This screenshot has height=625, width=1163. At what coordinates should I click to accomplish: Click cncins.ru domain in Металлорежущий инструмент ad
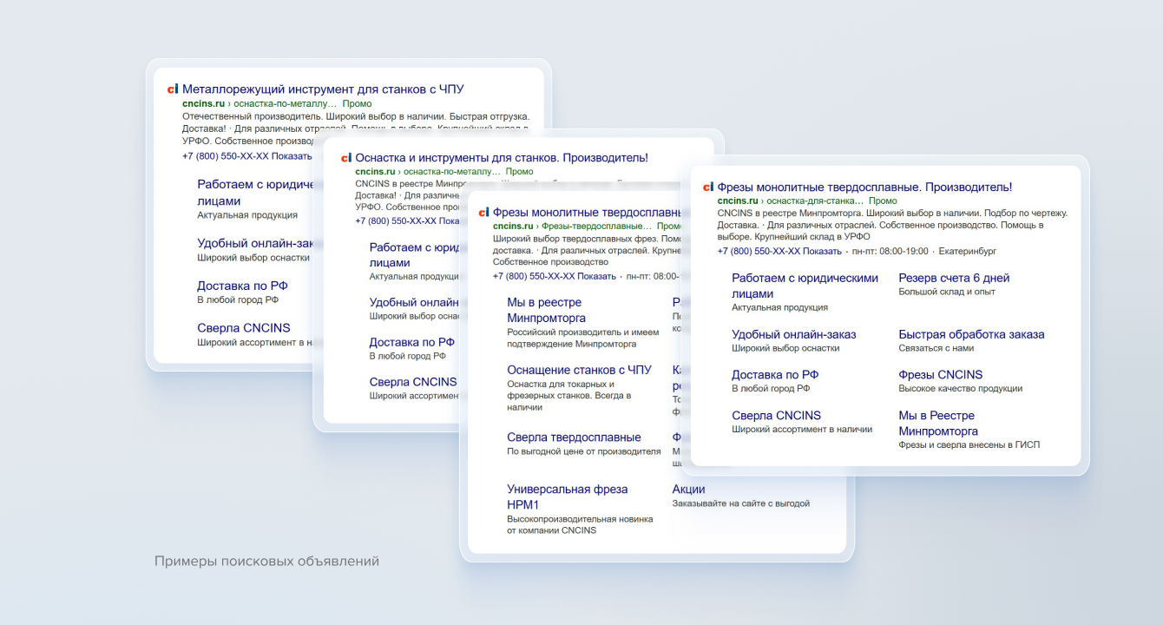point(203,103)
